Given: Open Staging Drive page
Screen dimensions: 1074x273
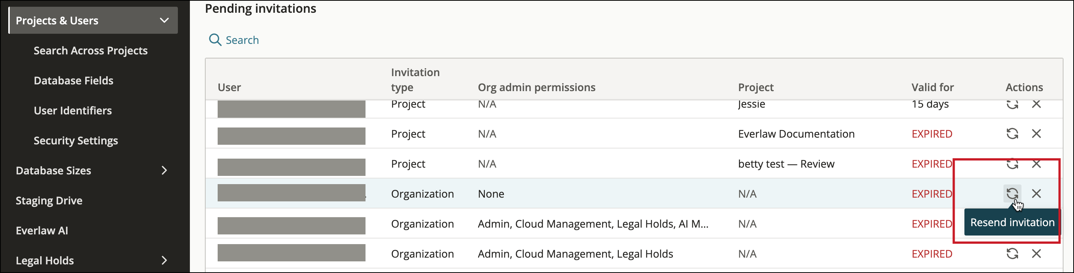Looking at the screenshot, I should coord(49,201).
